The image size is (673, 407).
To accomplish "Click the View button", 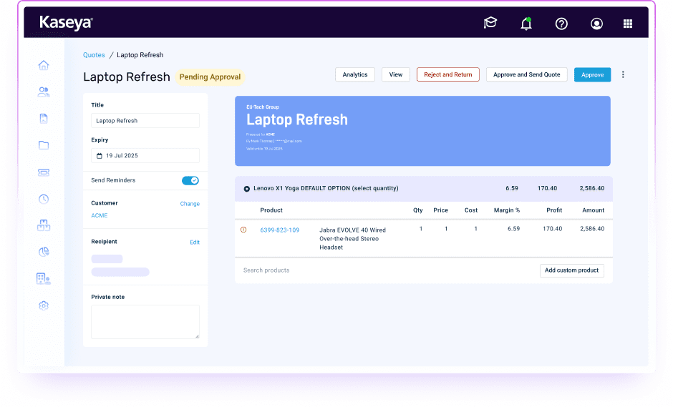I will 396,74.
